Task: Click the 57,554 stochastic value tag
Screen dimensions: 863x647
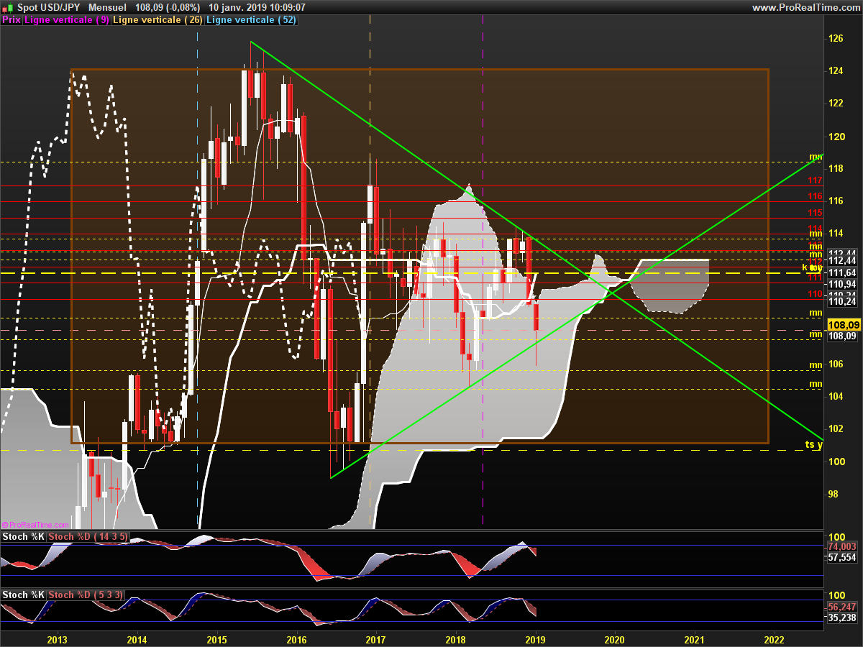Action: [842, 557]
